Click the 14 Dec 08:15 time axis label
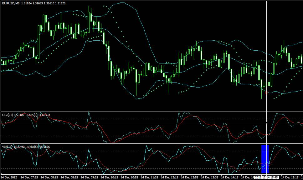Viewport: 303px width, 180px height. [49, 177]
